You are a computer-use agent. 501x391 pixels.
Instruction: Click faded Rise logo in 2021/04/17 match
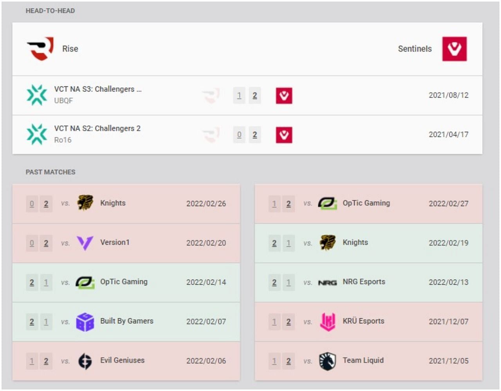coord(211,135)
